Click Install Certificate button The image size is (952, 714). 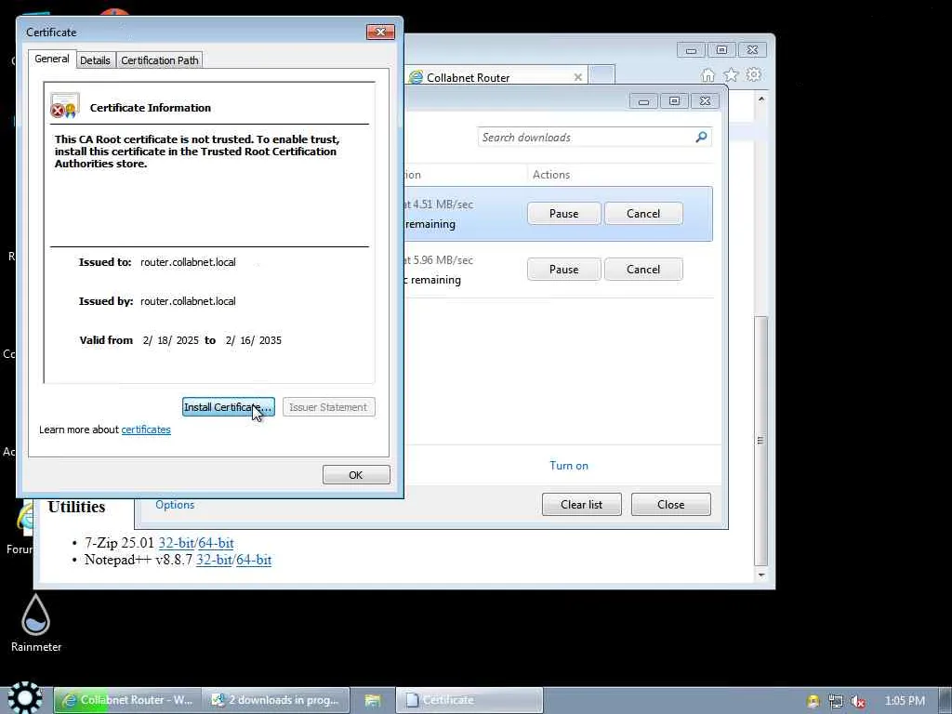(x=229, y=407)
